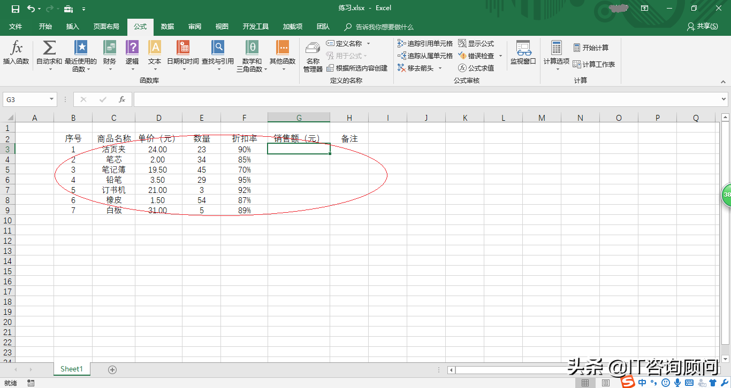Switch to Normal view in status bar
Screen dimensions: 731x388
pos(585,383)
